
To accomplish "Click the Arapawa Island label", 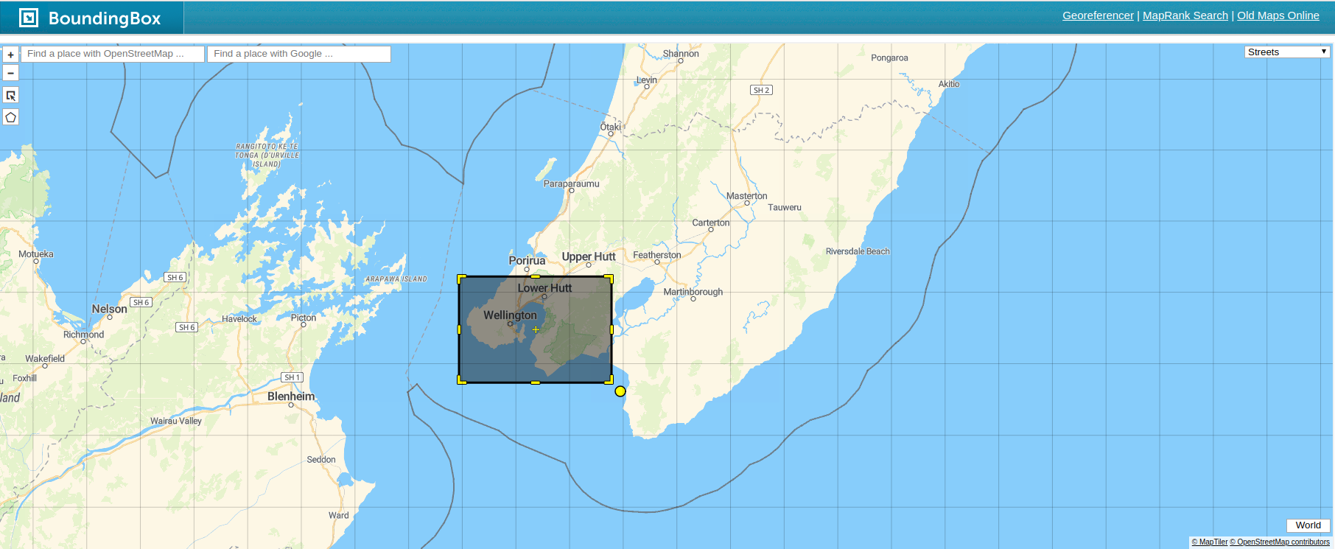I will click(x=396, y=279).
